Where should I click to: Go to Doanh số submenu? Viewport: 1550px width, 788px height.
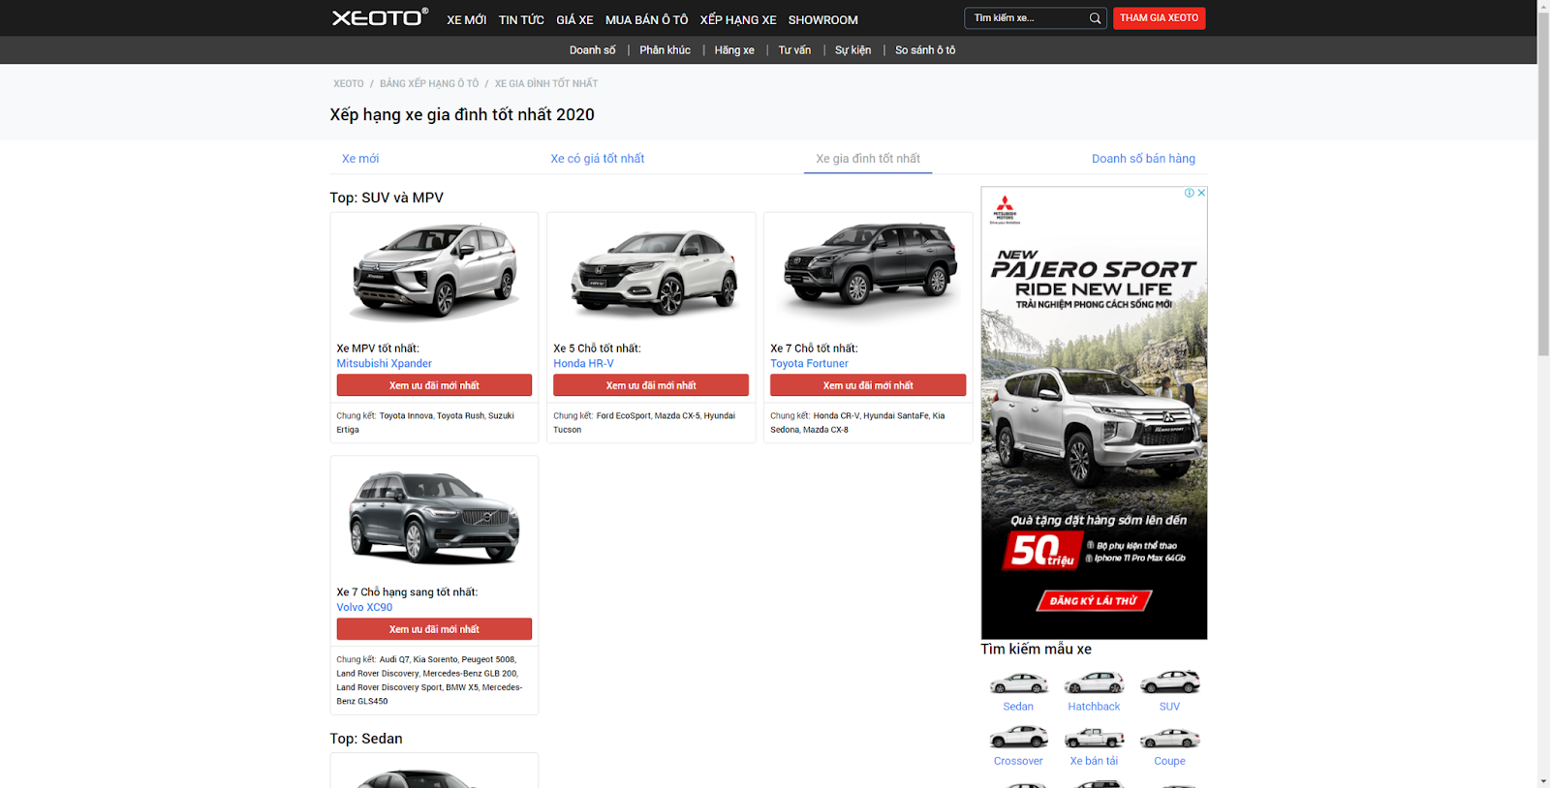pos(592,50)
